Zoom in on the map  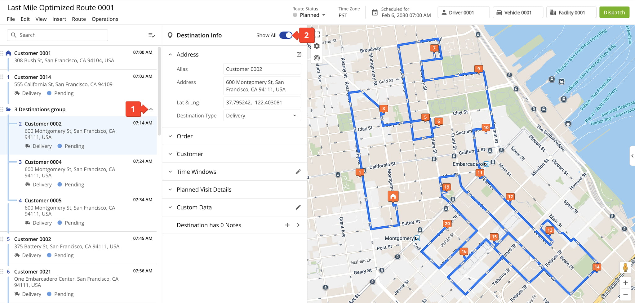click(625, 283)
